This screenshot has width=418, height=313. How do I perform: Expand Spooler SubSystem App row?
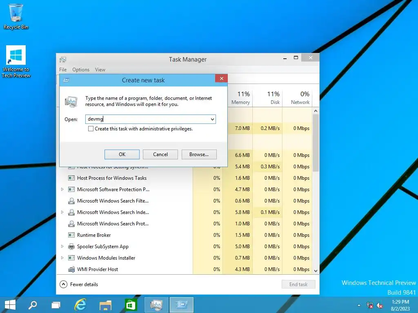point(62,247)
